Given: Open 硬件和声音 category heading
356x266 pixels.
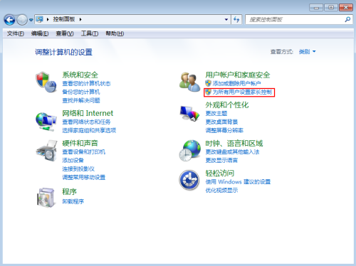Looking at the screenshot, I should click(80, 143).
